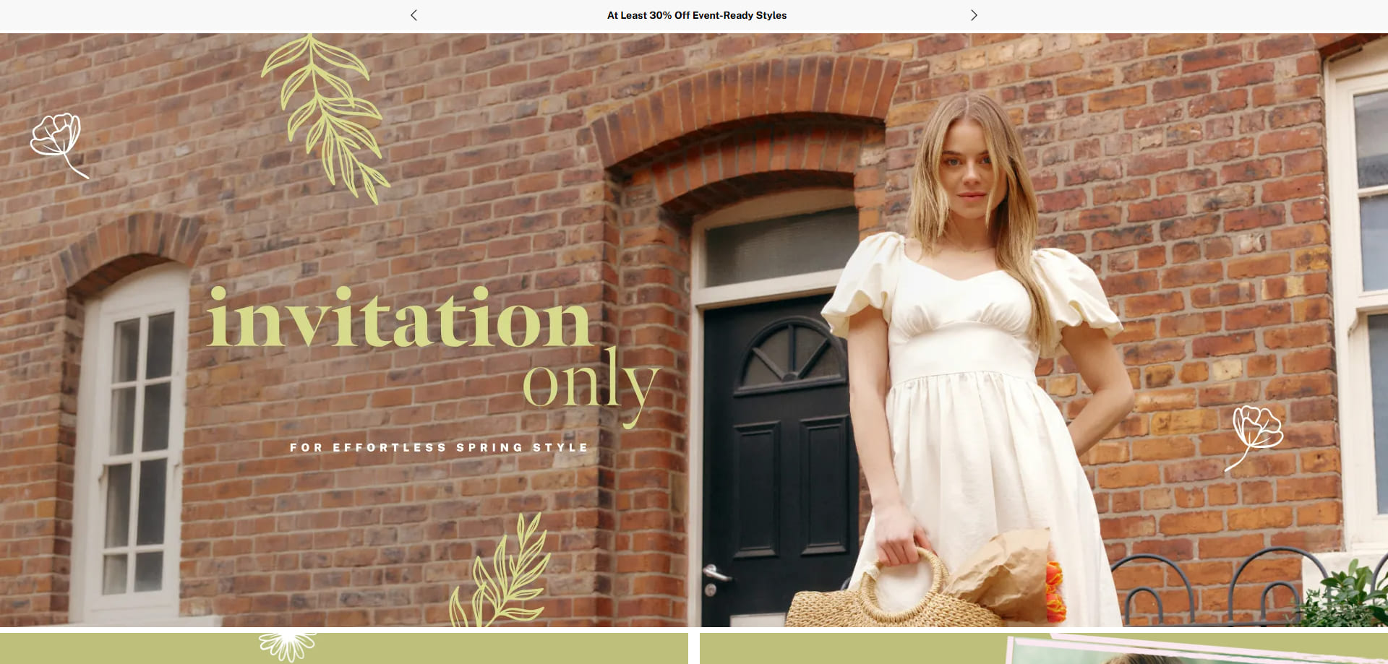Open the 'At Least 30% Off Event-Ready Styles' promo
Image resolution: width=1388 pixels, height=664 pixels.
pos(697,15)
